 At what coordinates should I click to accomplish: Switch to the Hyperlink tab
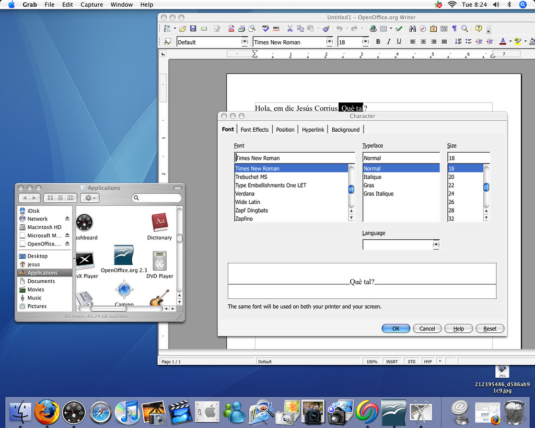tap(313, 130)
